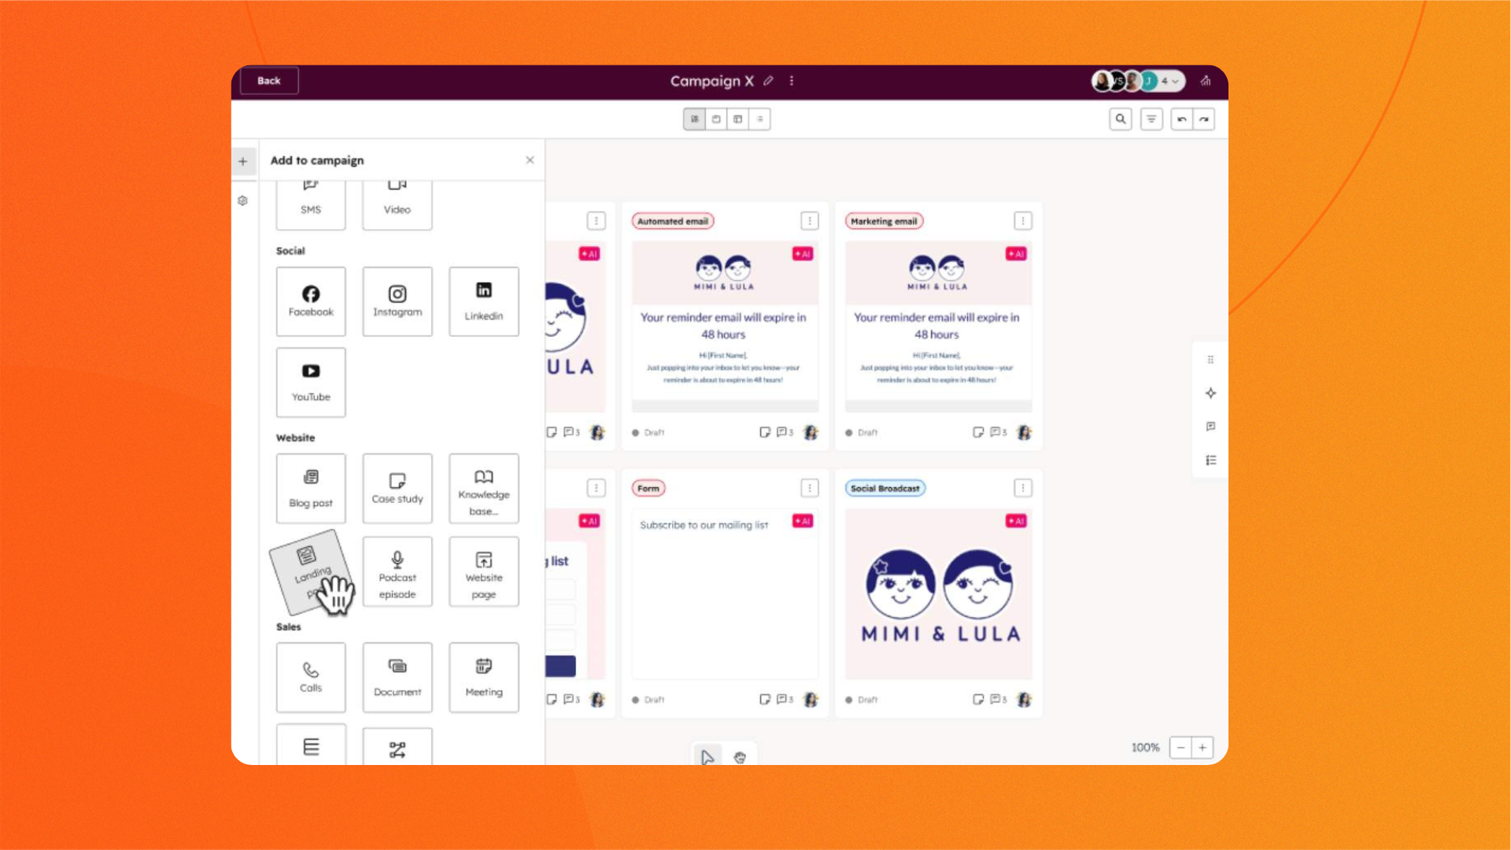The height and width of the screenshot is (850, 1511).
Task: Open the campaign title kebab menu
Action: coord(792,80)
